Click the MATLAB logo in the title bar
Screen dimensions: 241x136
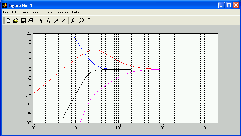point(5,5)
